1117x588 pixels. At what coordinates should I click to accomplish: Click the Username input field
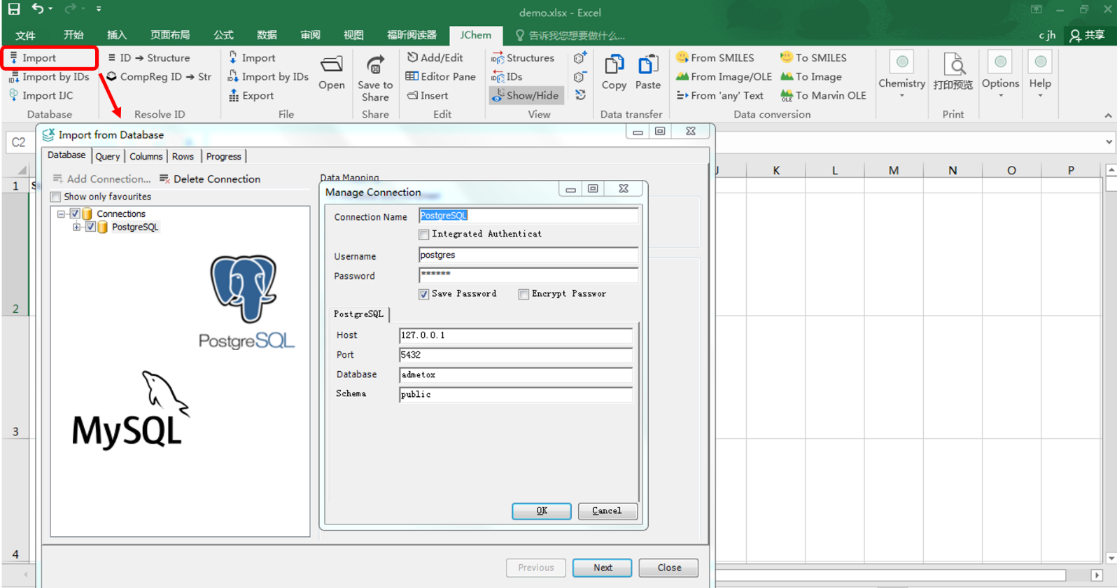[x=528, y=255]
